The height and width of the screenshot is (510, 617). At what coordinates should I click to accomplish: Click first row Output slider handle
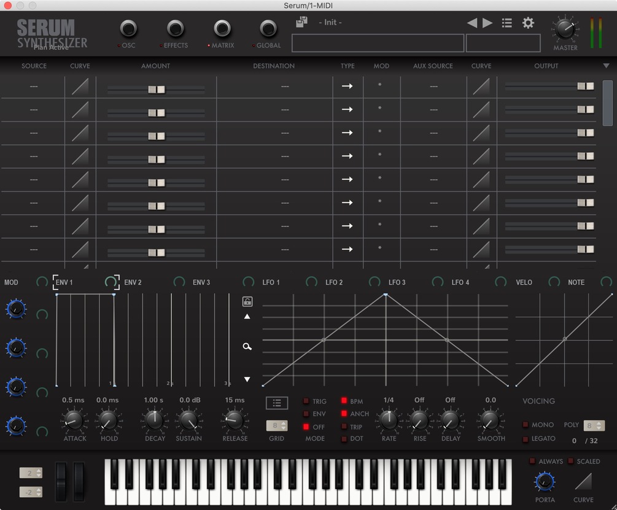pyautogui.click(x=586, y=86)
